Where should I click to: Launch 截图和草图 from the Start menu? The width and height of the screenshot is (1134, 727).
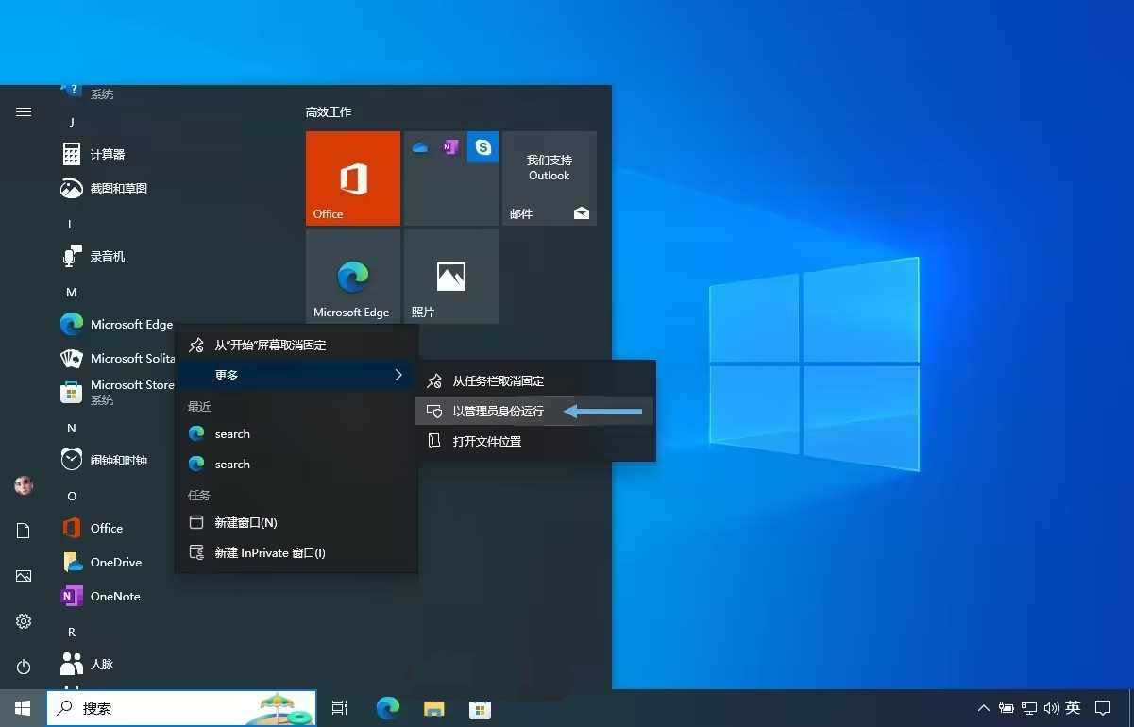click(x=117, y=188)
